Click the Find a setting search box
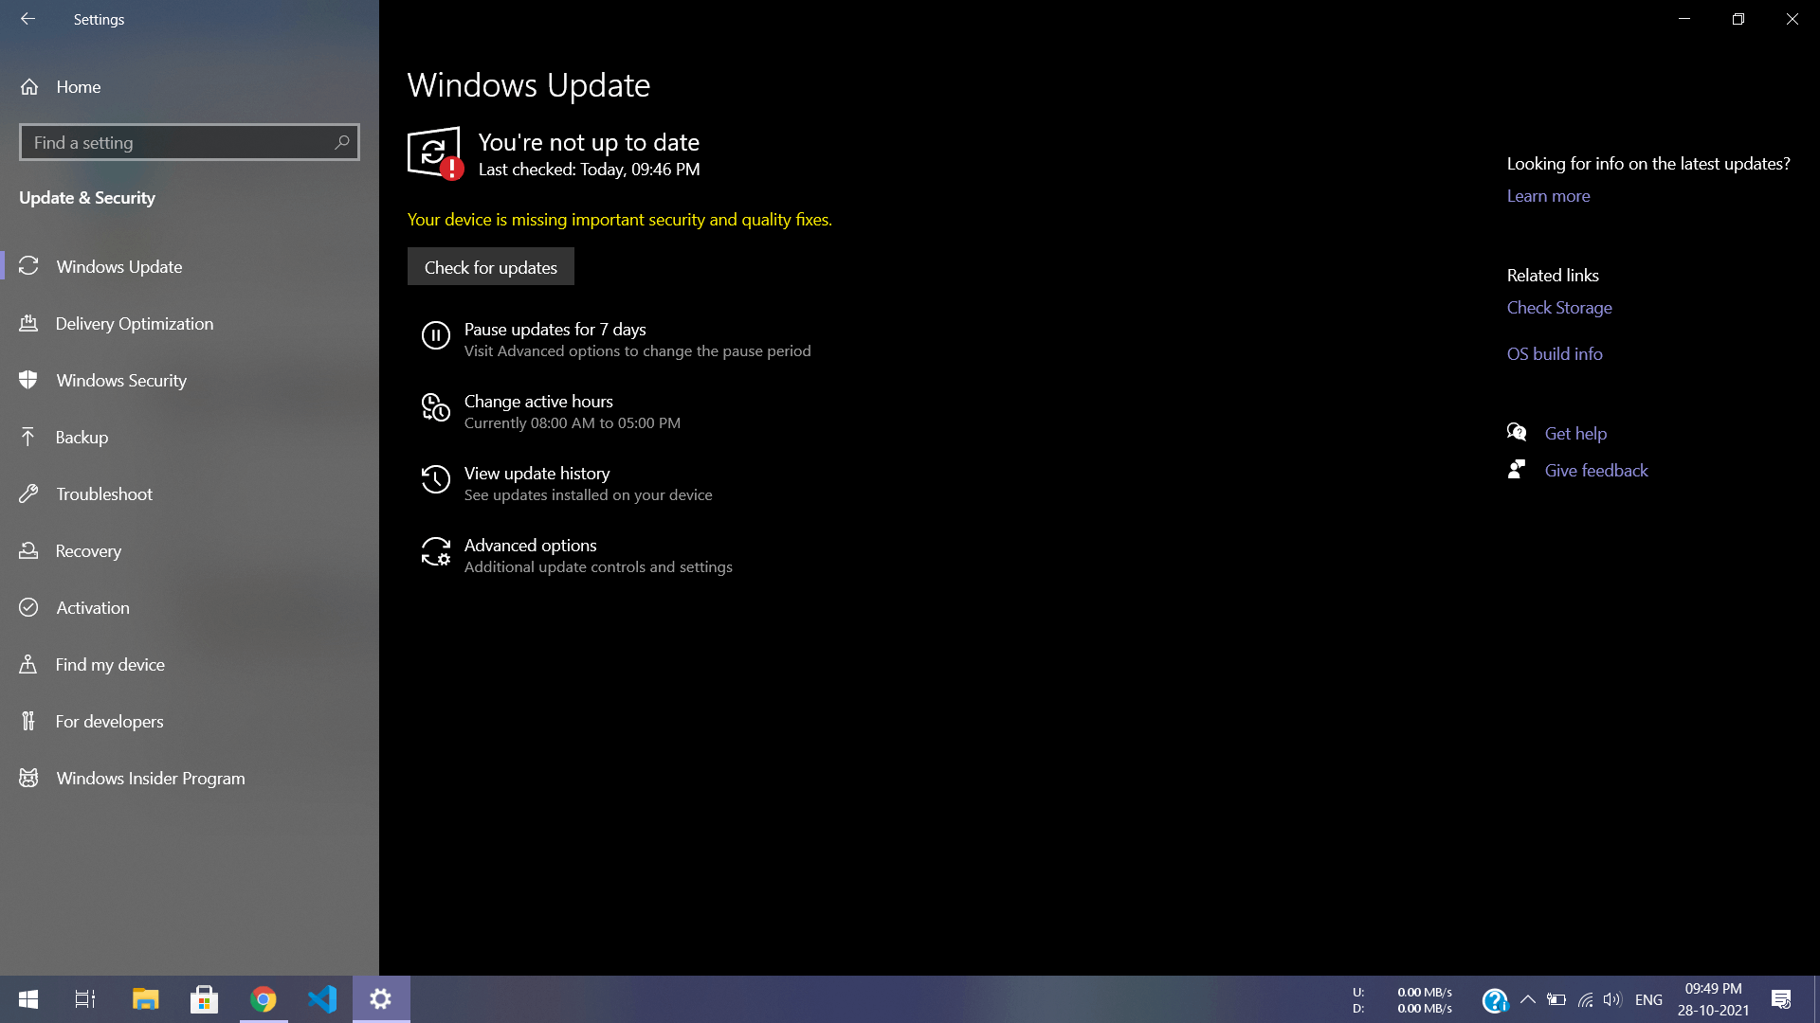This screenshot has width=1820, height=1023. [190, 142]
